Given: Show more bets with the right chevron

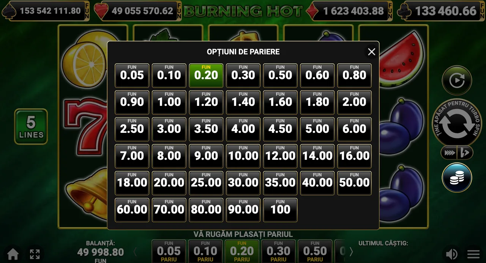Looking at the screenshot, I should pyautogui.click(x=351, y=251).
